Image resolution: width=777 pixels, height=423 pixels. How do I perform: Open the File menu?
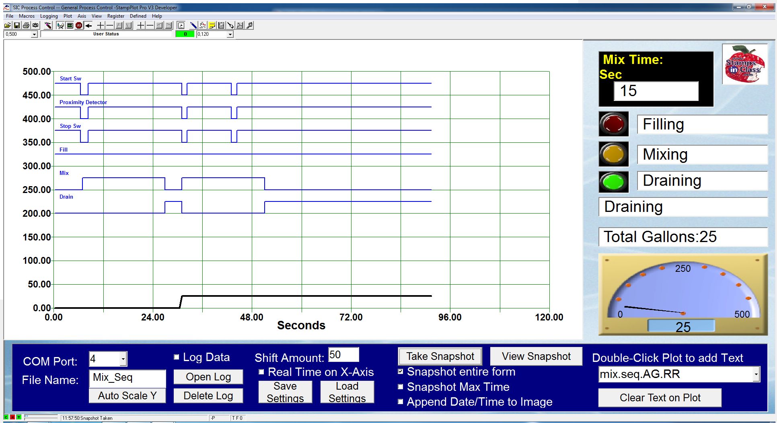tap(10, 16)
